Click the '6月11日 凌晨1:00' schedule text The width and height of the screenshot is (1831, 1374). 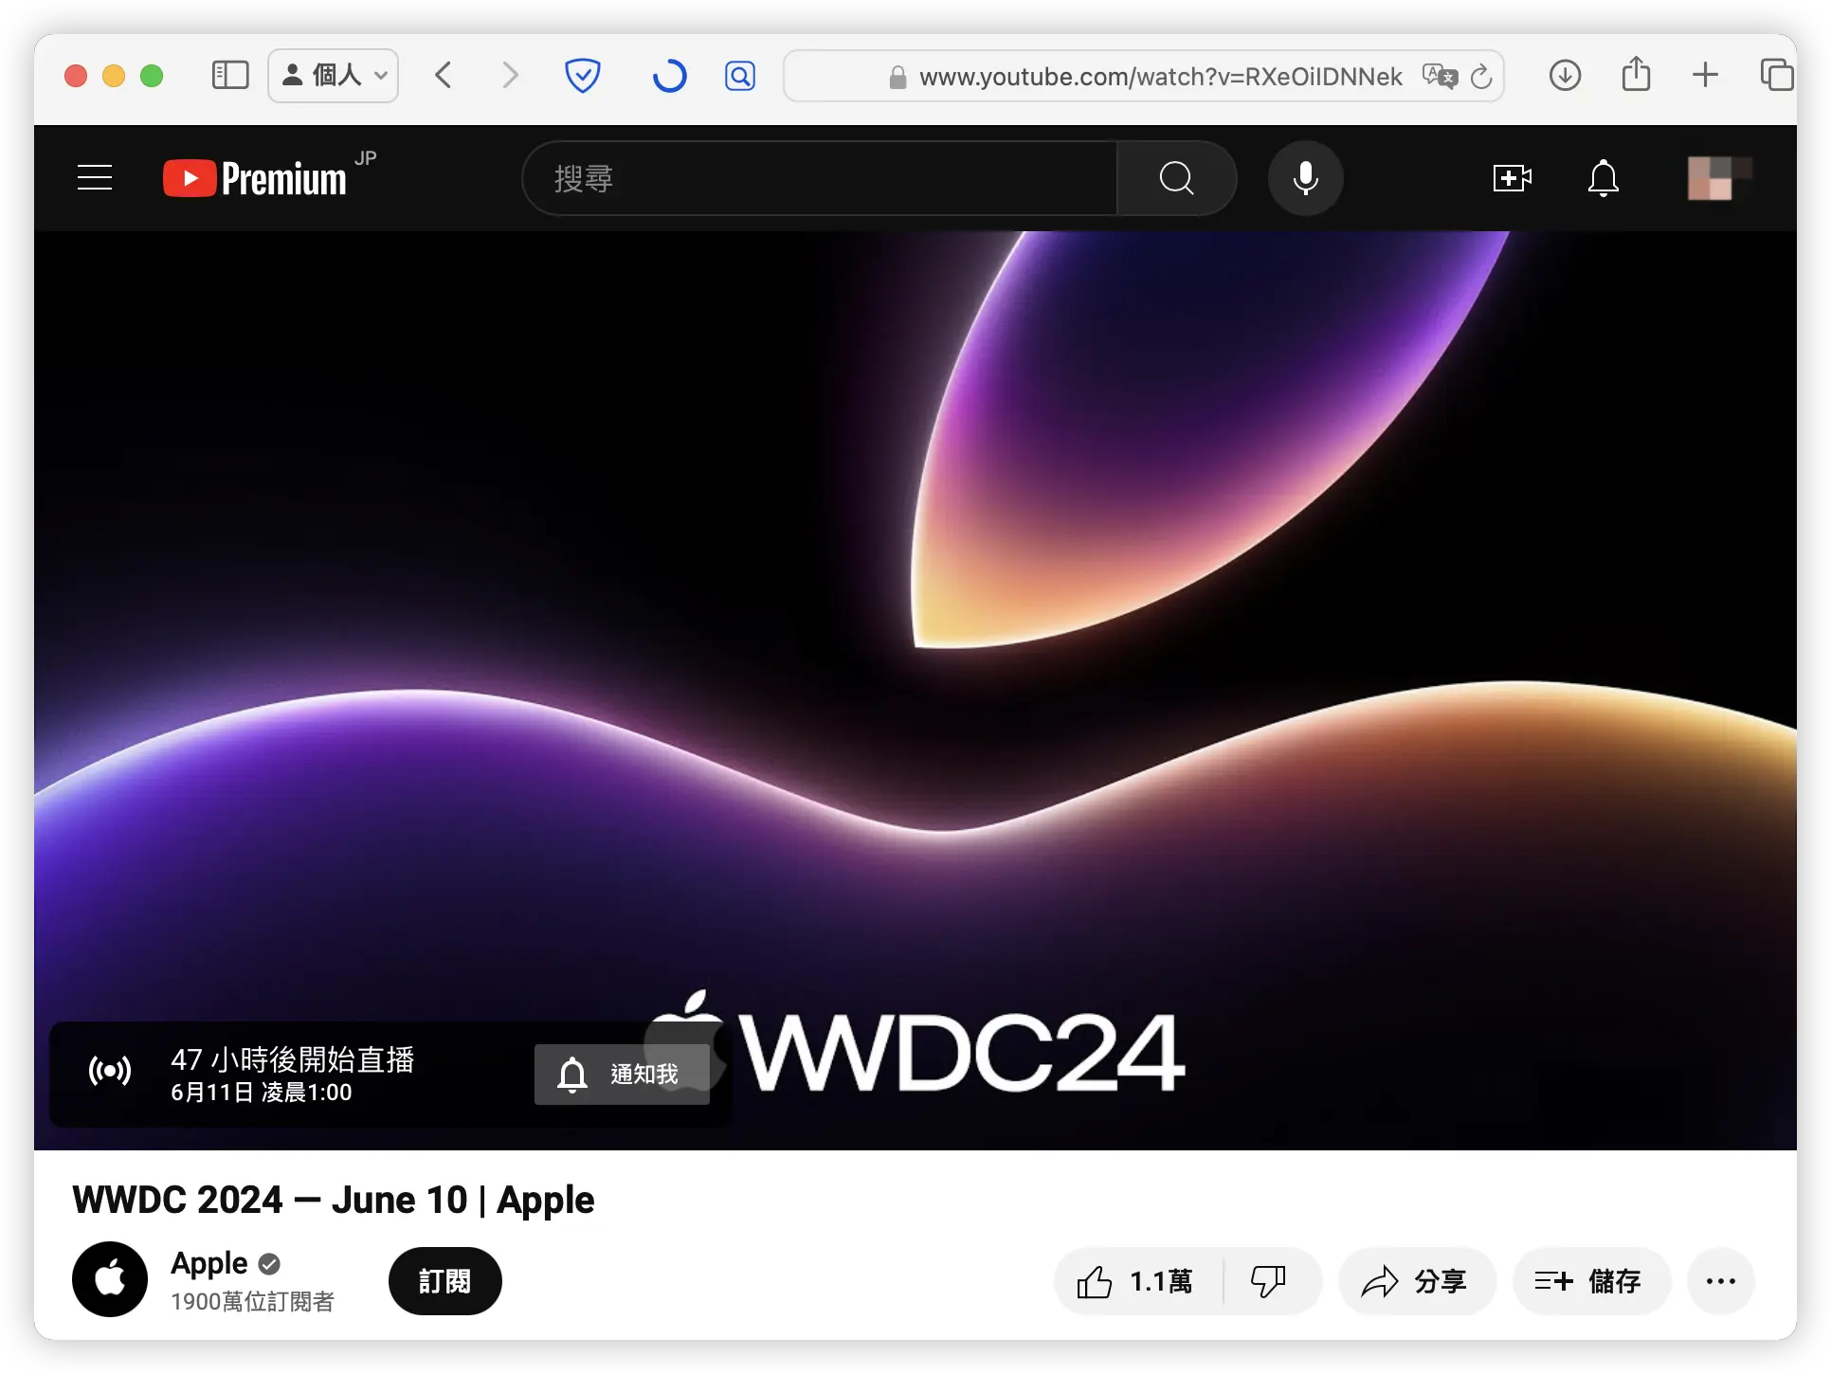[x=261, y=1092]
